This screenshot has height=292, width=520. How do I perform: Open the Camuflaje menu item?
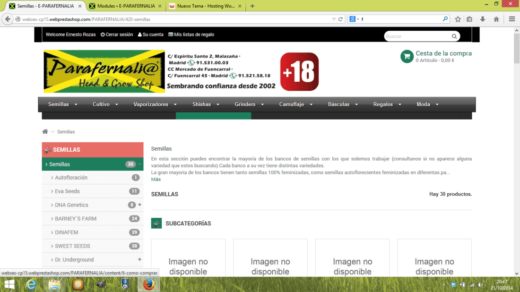click(x=292, y=104)
